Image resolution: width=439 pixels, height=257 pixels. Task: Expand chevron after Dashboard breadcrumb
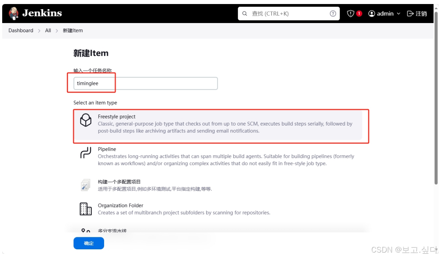(39, 30)
